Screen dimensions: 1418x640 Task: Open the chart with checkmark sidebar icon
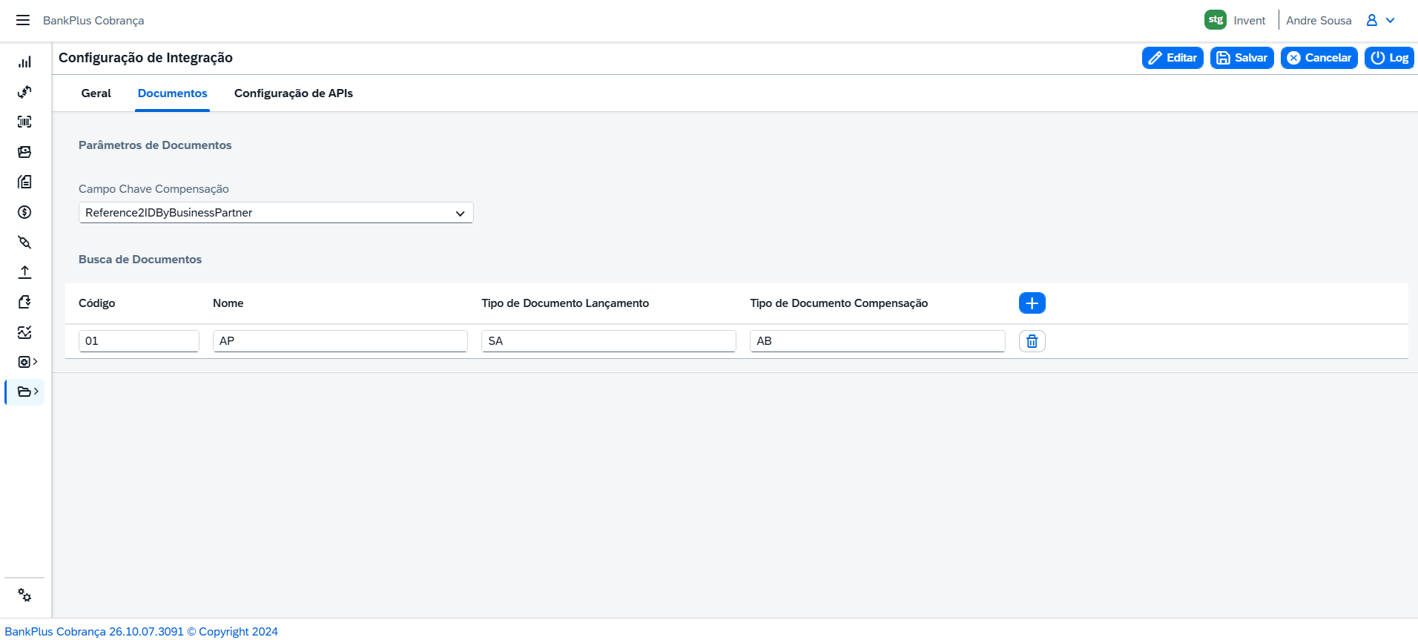24,332
